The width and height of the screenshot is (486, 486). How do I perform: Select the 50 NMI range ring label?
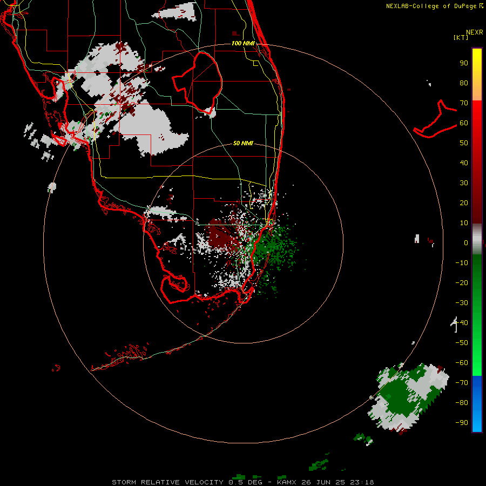243,143
